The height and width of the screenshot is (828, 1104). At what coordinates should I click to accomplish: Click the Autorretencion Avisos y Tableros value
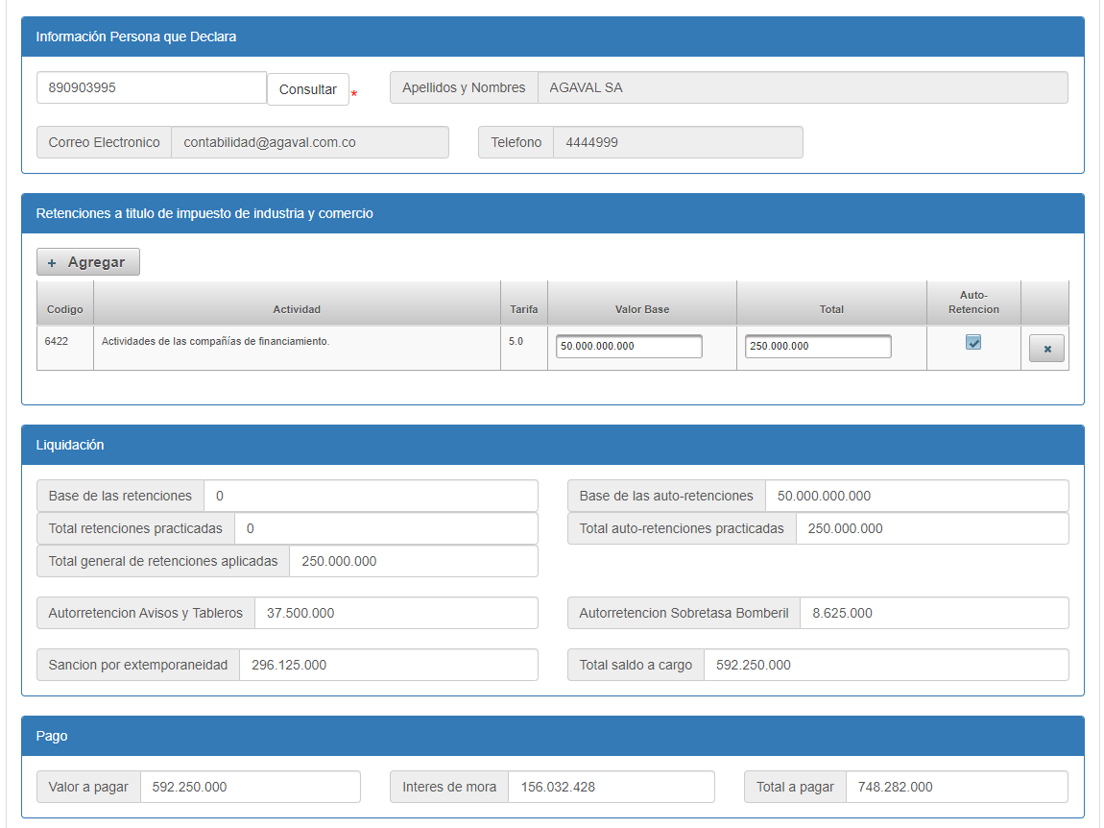click(396, 613)
